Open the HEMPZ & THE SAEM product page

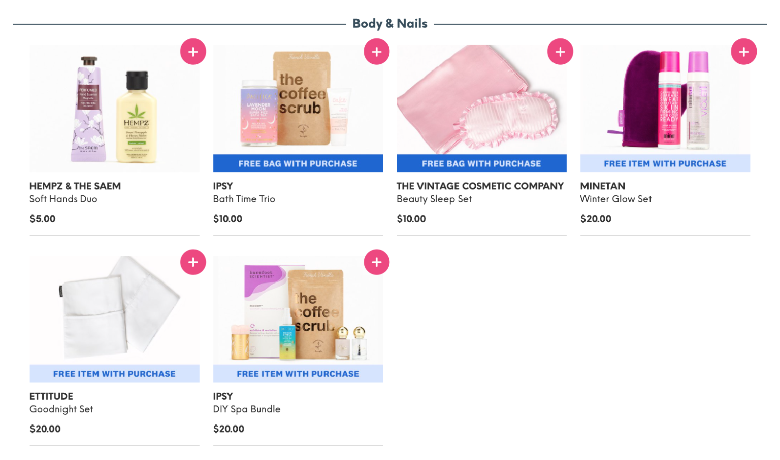75,186
